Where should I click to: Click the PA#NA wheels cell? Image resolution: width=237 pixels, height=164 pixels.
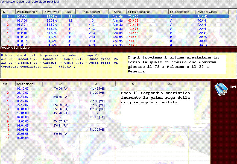coord(202,33)
